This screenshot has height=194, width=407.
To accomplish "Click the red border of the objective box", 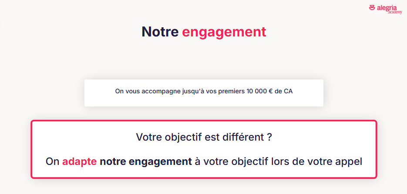I will pyautogui.click(x=31, y=149).
